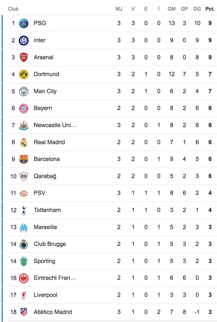Click the Dortmund BVB badge
The image size is (217, 322).
click(24, 74)
